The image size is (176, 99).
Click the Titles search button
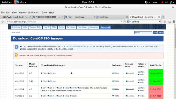161,33
